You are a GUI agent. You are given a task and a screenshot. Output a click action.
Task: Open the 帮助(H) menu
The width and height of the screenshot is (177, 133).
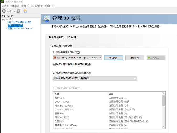pos(49,6)
